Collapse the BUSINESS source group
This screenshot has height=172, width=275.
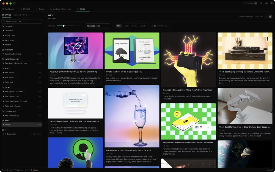[x=9, y=50]
